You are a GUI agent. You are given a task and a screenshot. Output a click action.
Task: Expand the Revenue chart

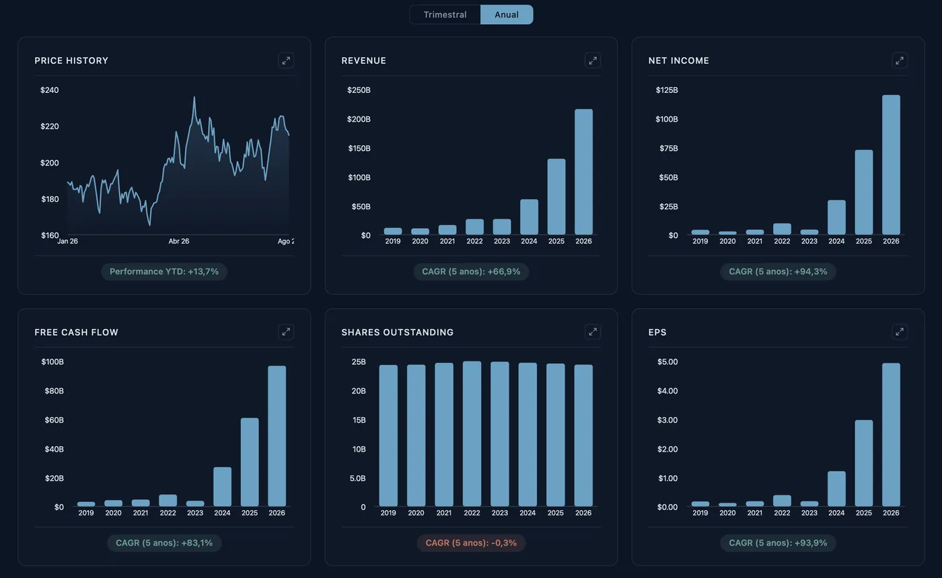click(x=593, y=61)
